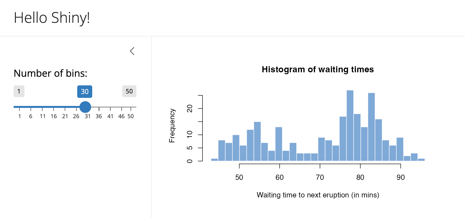
Task: Click the Hello Shiny! page title
Action: (51, 18)
